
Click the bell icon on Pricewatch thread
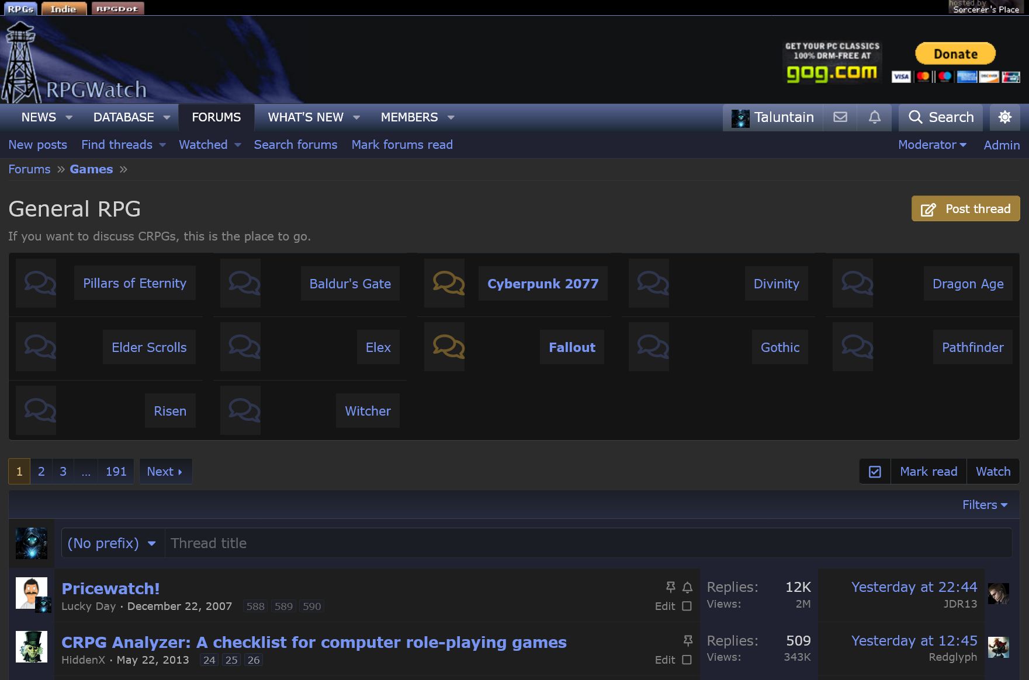click(688, 587)
